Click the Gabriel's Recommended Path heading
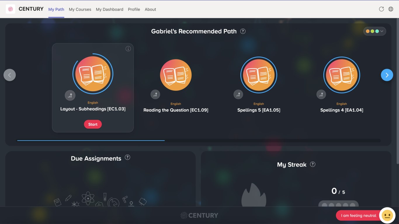This screenshot has width=399, height=224. (194, 31)
